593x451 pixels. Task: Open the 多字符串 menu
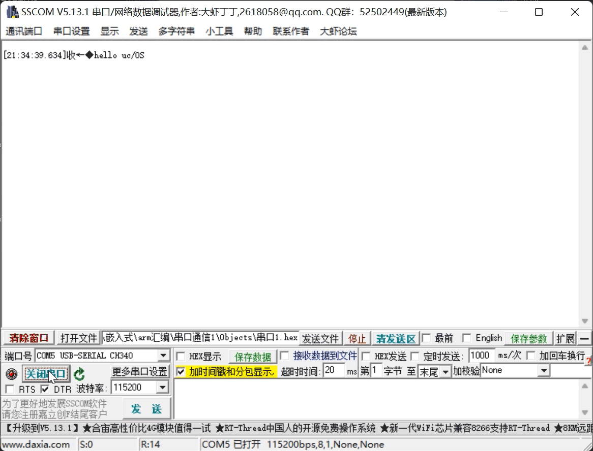coord(176,30)
